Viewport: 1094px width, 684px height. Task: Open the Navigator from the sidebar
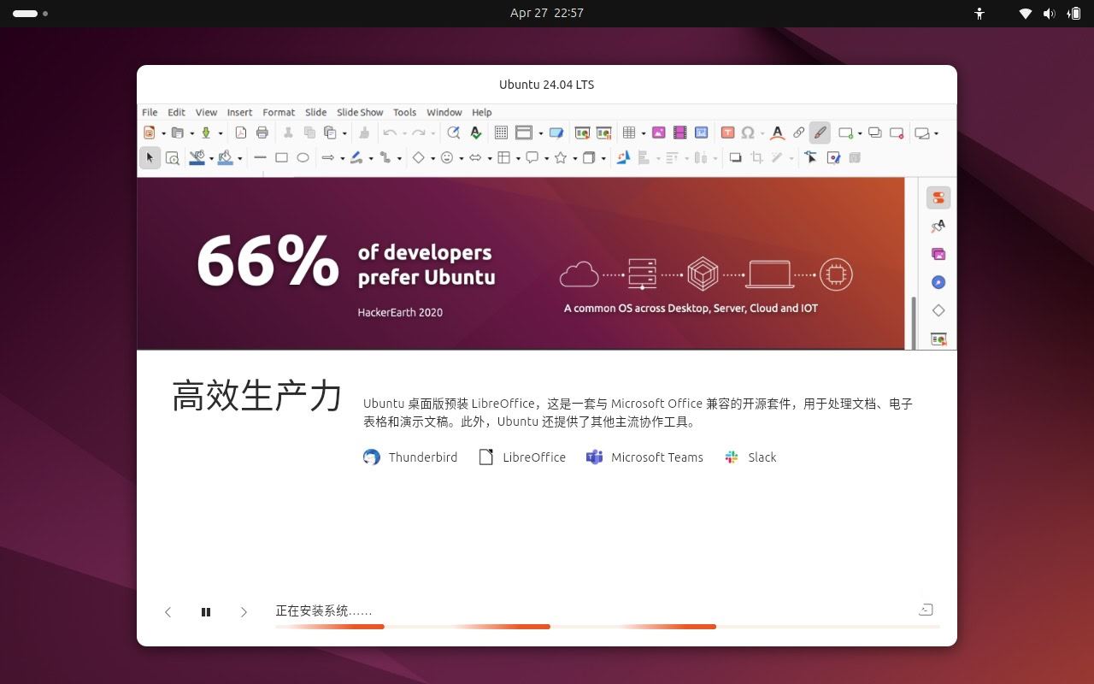click(x=938, y=282)
